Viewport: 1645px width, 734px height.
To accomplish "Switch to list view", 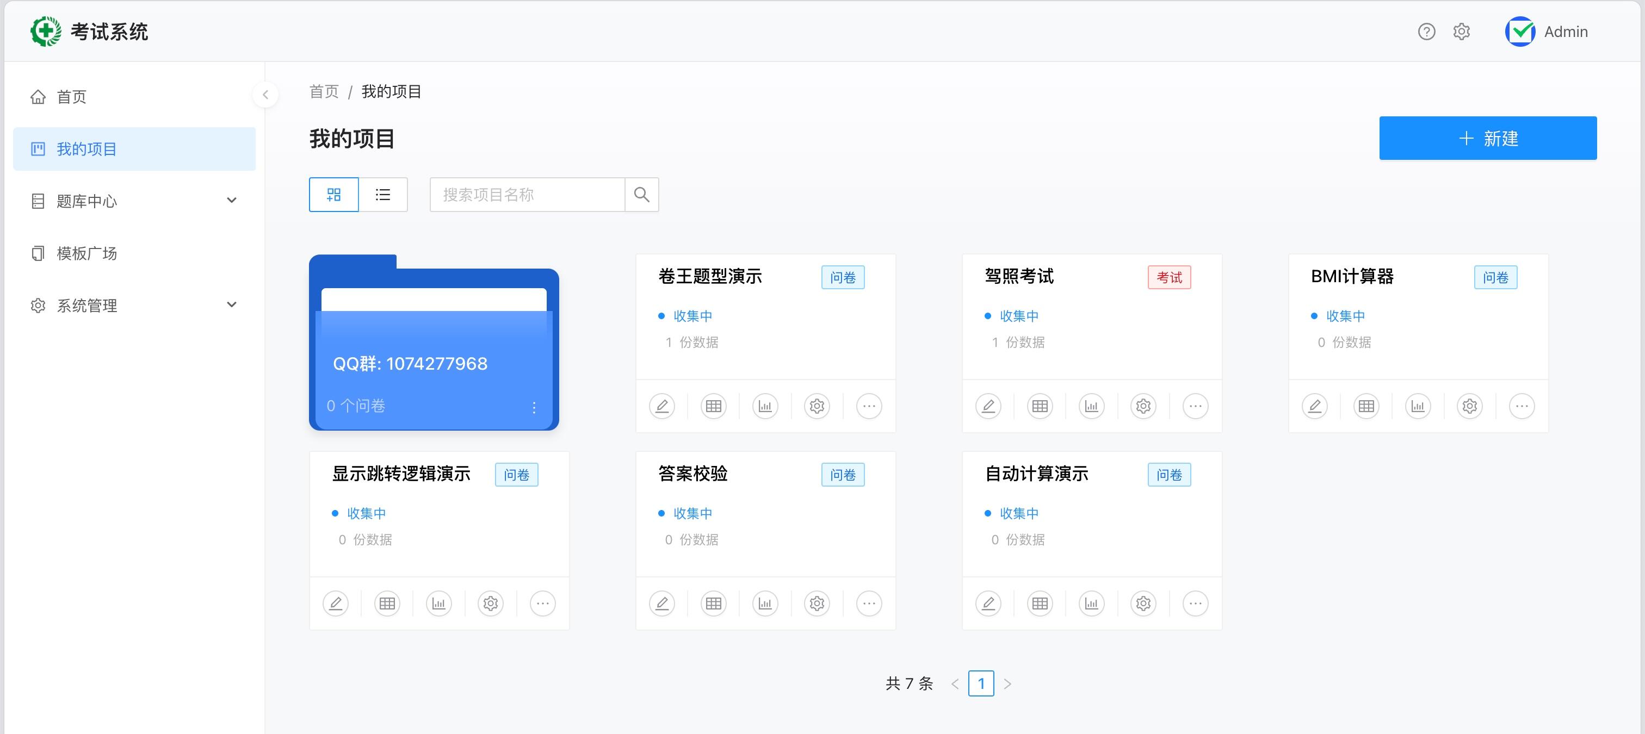I will click(383, 195).
